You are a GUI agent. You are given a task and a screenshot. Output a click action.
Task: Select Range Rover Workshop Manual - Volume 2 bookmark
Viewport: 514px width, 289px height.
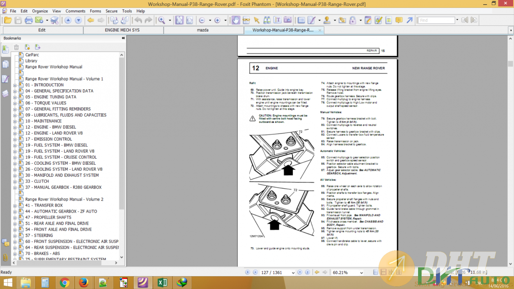[x=64, y=199]
